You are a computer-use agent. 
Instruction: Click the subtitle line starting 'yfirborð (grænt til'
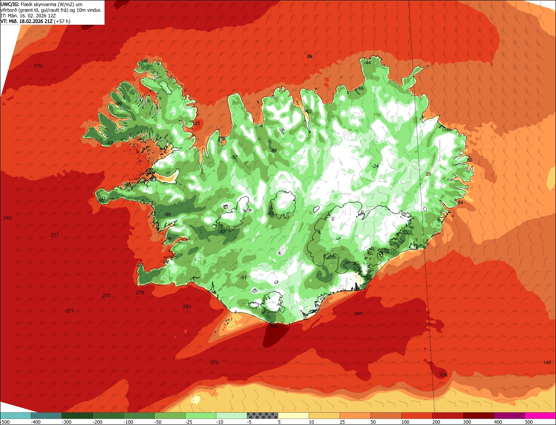click(51, 10)
